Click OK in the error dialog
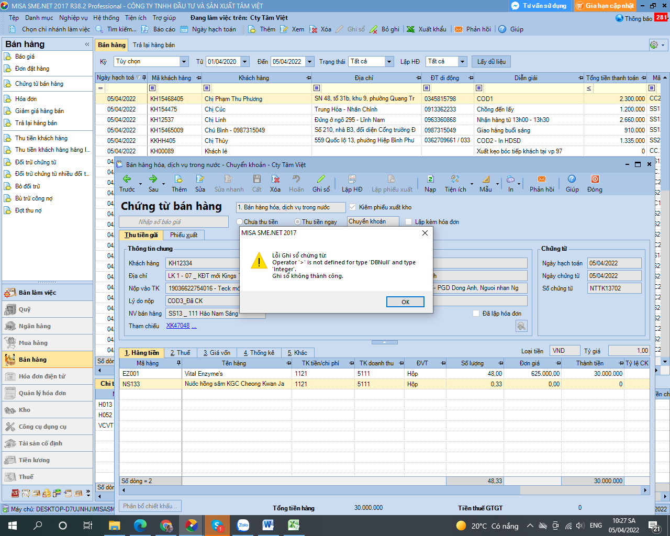The height and width of the screenshot is (536, 670). pos(405,302)
